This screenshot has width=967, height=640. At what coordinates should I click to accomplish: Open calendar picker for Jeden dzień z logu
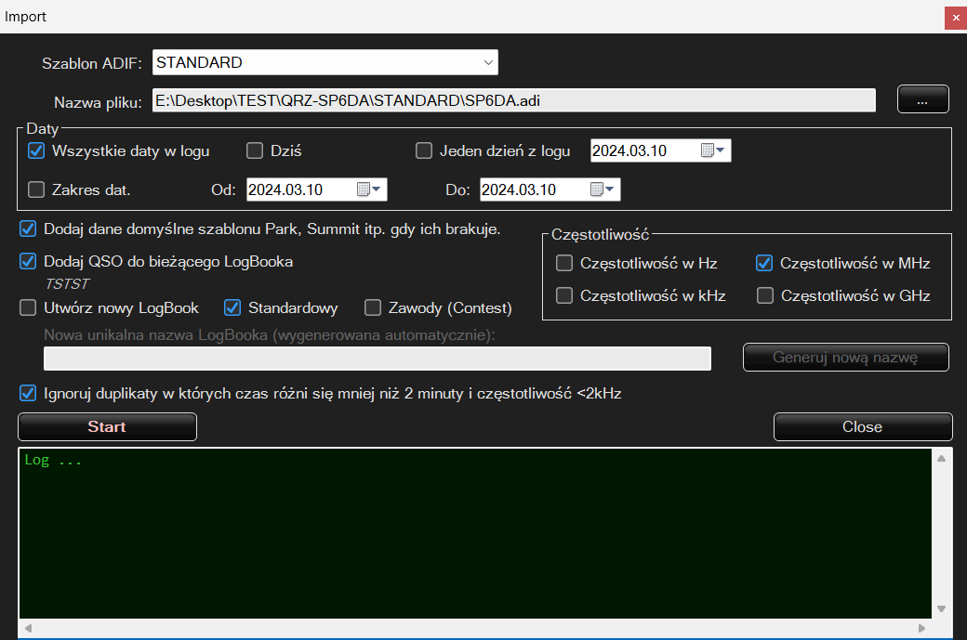click(x=712, y=151)
